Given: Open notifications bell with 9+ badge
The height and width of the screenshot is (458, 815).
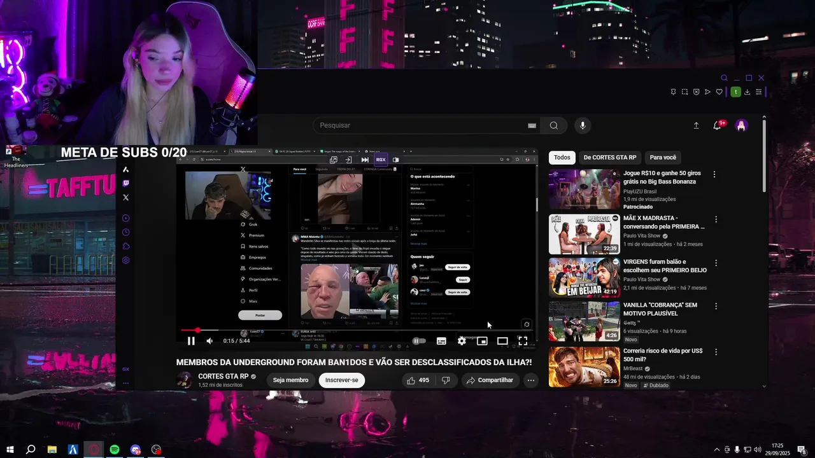Looking at the screenshot, I should point(718,125).
